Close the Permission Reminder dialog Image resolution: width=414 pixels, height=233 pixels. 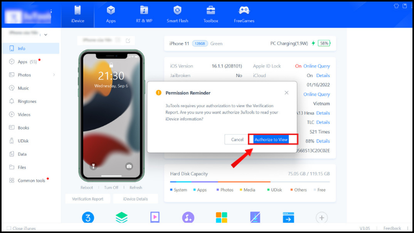(287, 93)
